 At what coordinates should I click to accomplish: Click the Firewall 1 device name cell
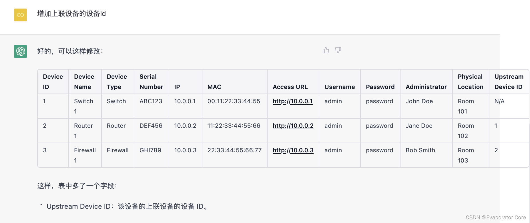(x=85, y=155)
